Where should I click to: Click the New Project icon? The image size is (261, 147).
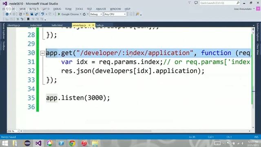pyautogui.click(x=20, y=14)
